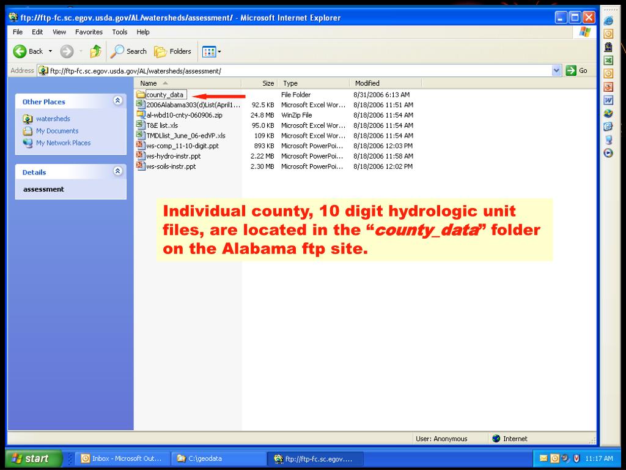Image resolution: width=626 pixels, height=470 pixels.
Task: Open the Windows Start menu
Action: 34,458
